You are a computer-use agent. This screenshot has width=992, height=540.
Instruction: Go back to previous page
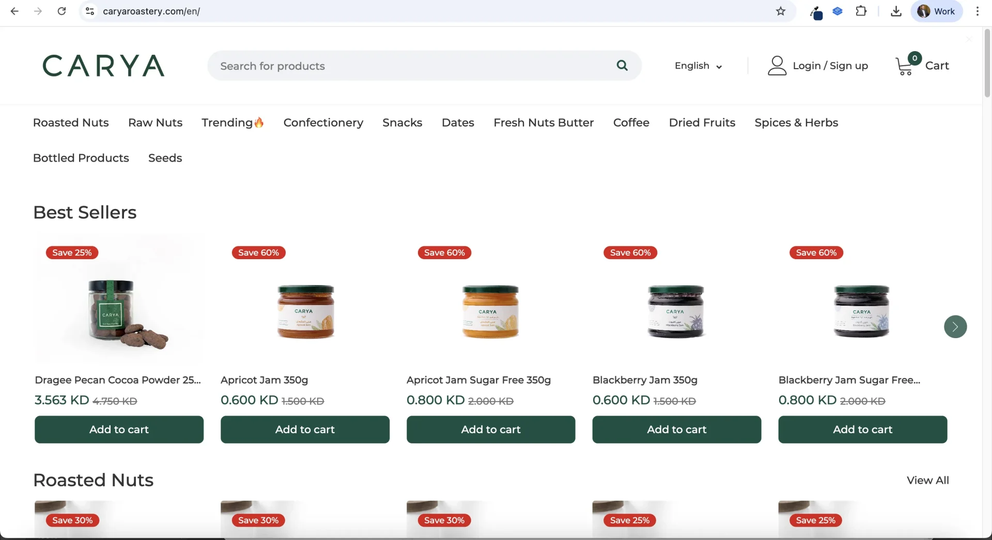14,11
